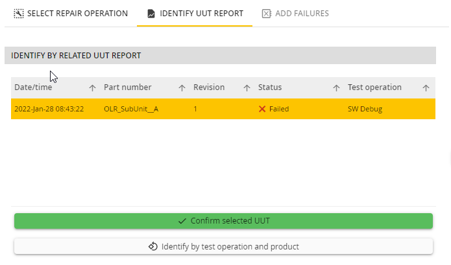
Task: Click the checkmark icon on Confirm button
Action: point(182,221)
